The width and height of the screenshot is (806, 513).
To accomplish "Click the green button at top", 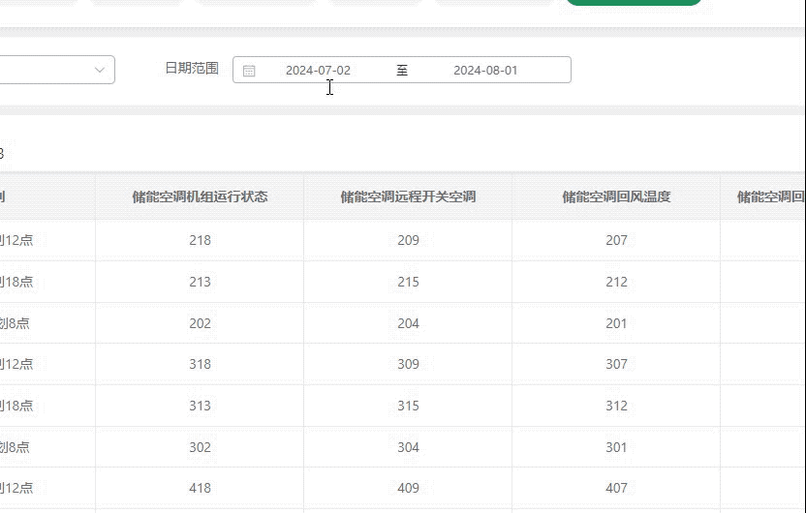I will (634, 3).
